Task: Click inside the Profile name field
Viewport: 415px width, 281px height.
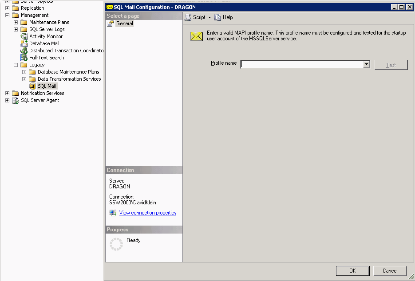Action: pyautogui.click(x=301, y=65)
